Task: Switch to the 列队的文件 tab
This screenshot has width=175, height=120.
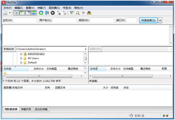Action: coord(11,109)
